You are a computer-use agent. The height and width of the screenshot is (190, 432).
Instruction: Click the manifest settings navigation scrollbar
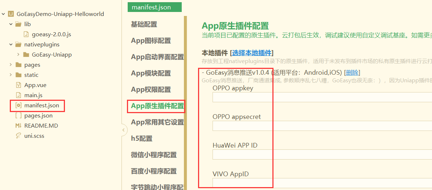point(185,103)
